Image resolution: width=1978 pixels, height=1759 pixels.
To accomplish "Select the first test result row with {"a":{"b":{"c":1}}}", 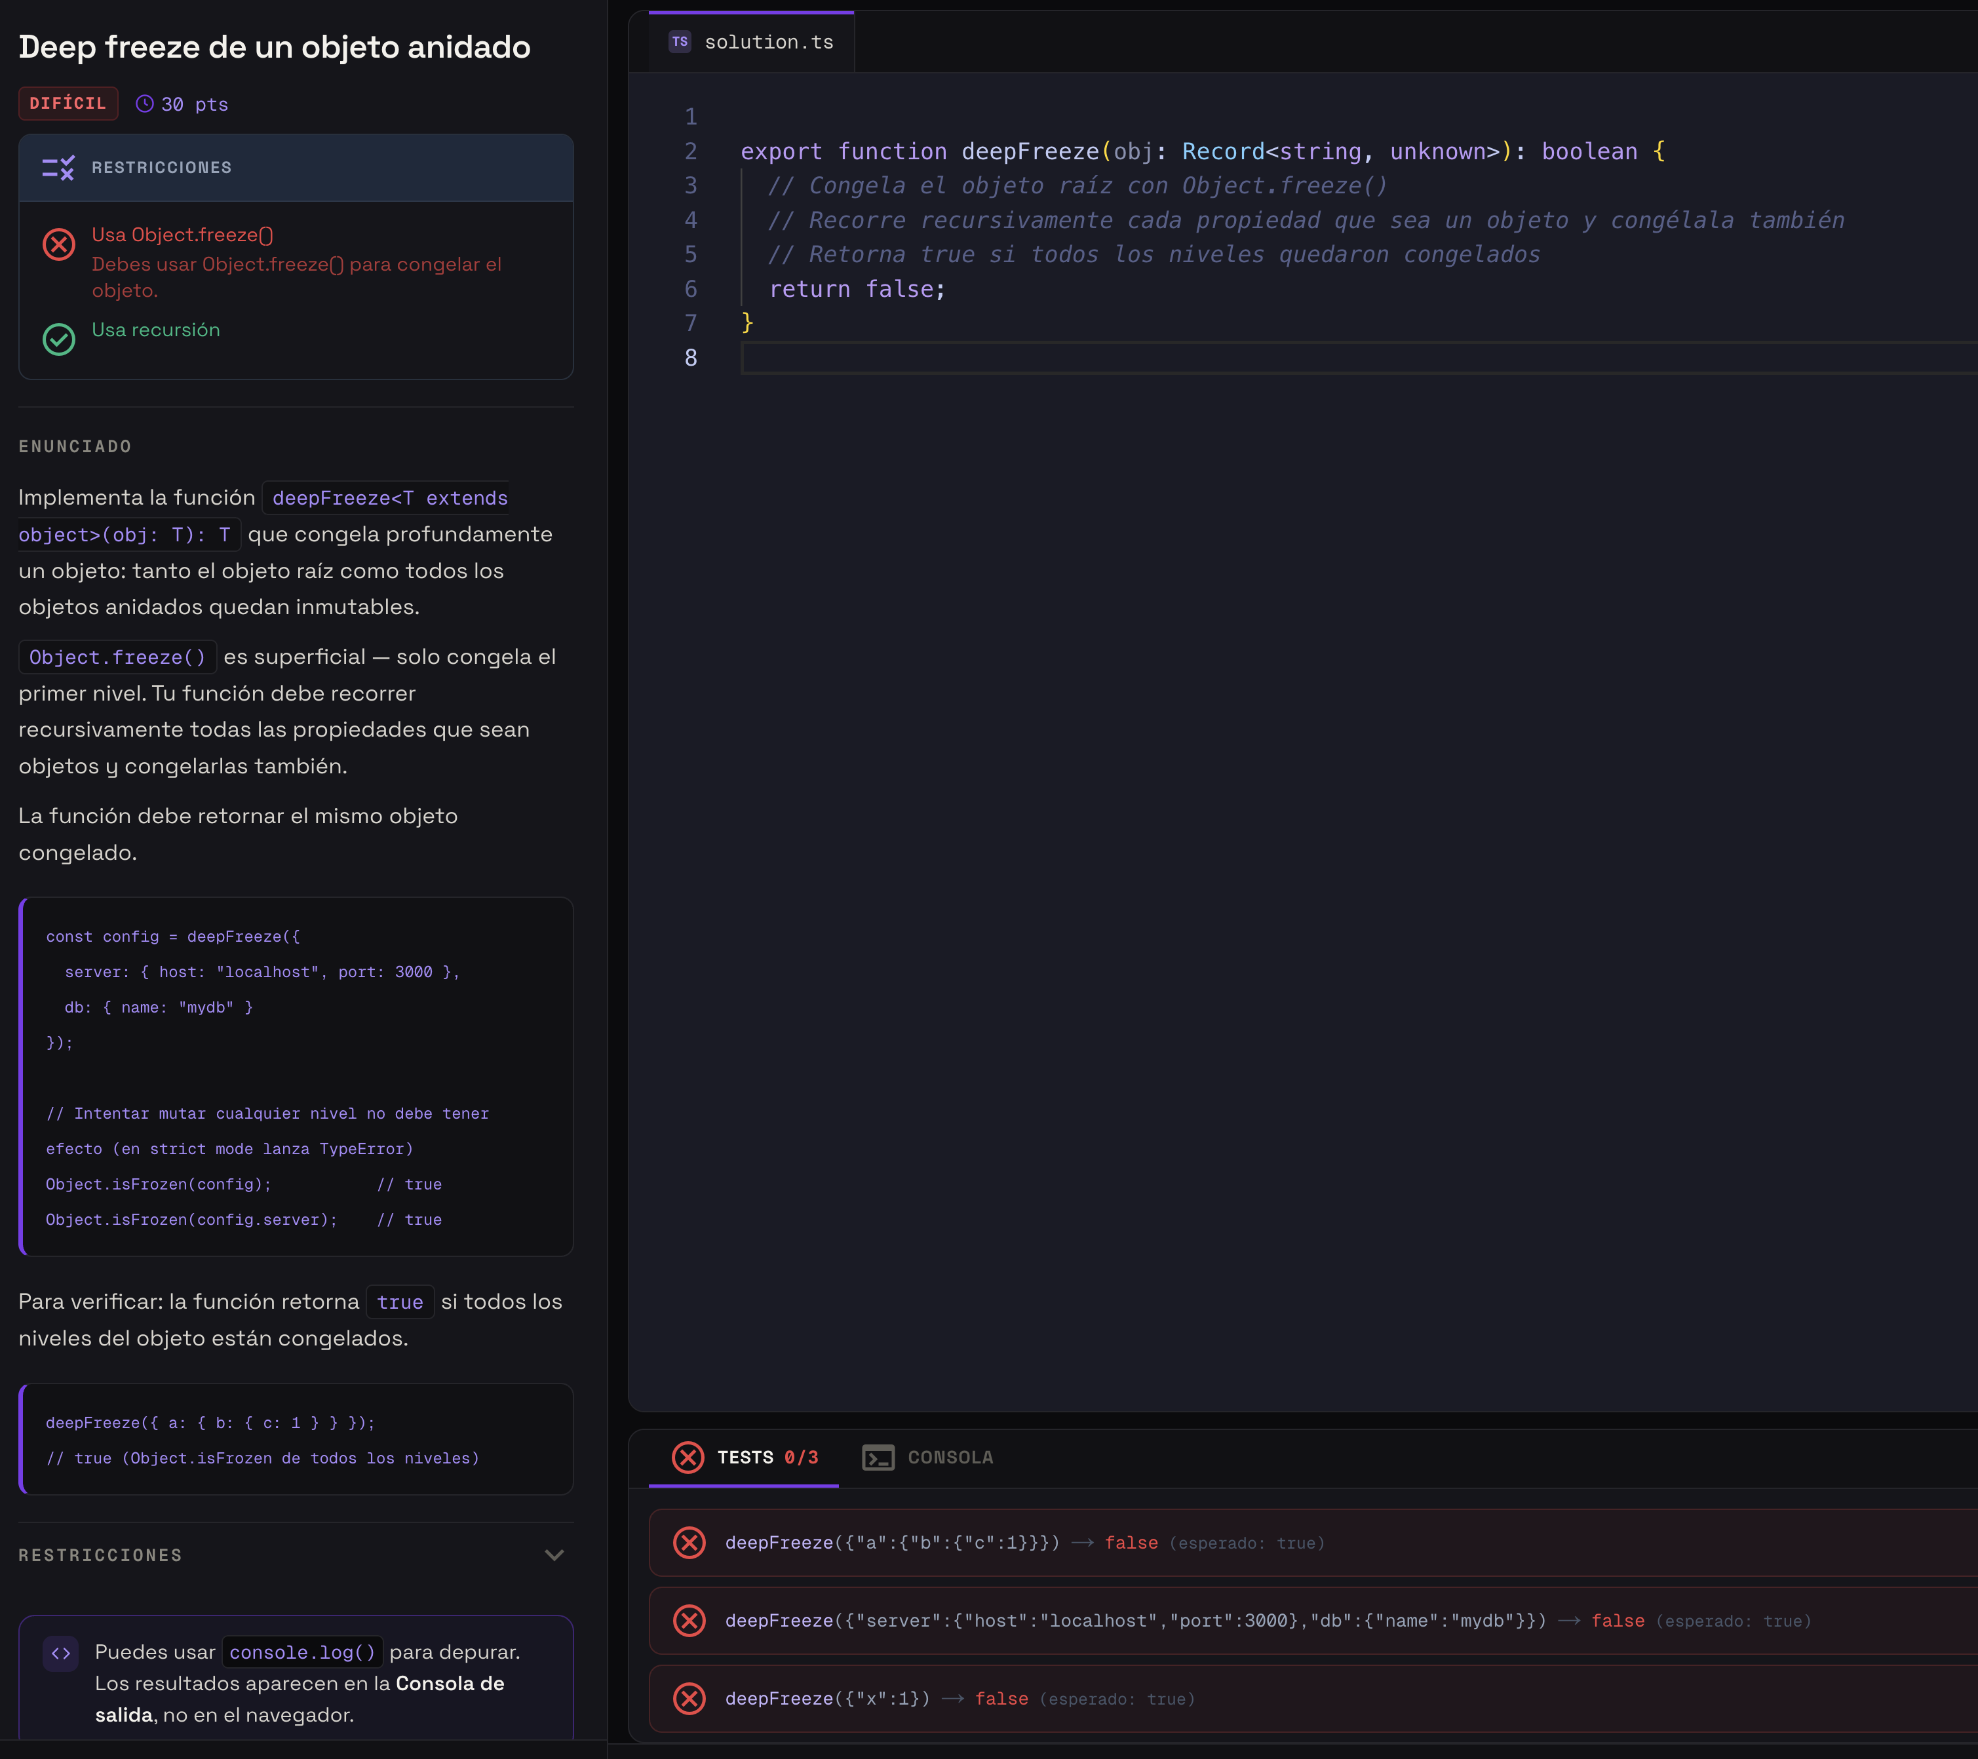I will tap(1313, 1542).
